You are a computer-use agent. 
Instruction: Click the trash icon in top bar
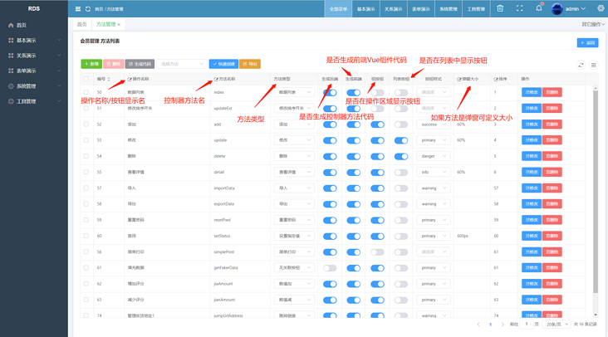point(500,8)
